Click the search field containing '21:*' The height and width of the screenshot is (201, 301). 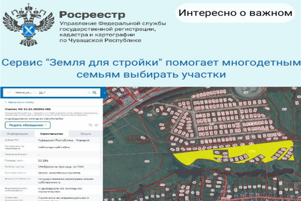tap(63, 92)
